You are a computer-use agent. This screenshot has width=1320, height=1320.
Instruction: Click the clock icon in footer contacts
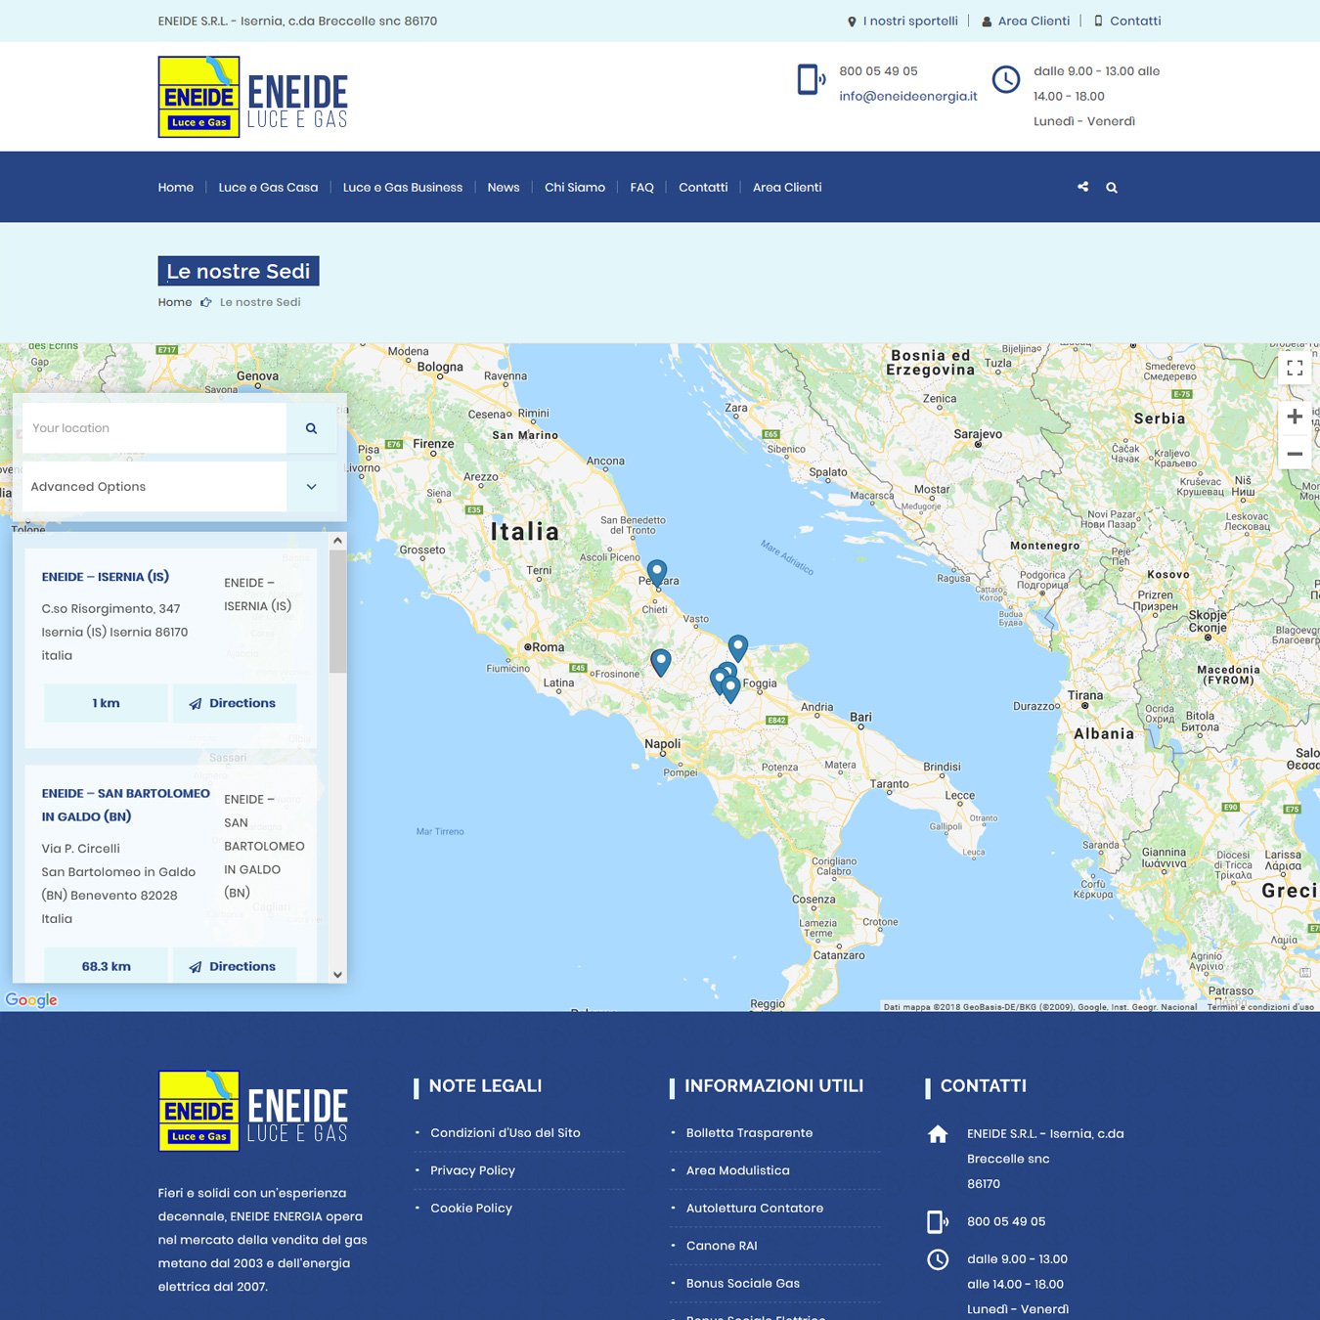[938, 1259]
